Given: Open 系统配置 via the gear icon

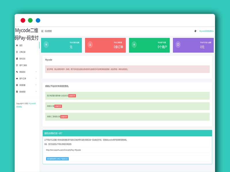Looking at the screenshot, I should coord(16,85).
